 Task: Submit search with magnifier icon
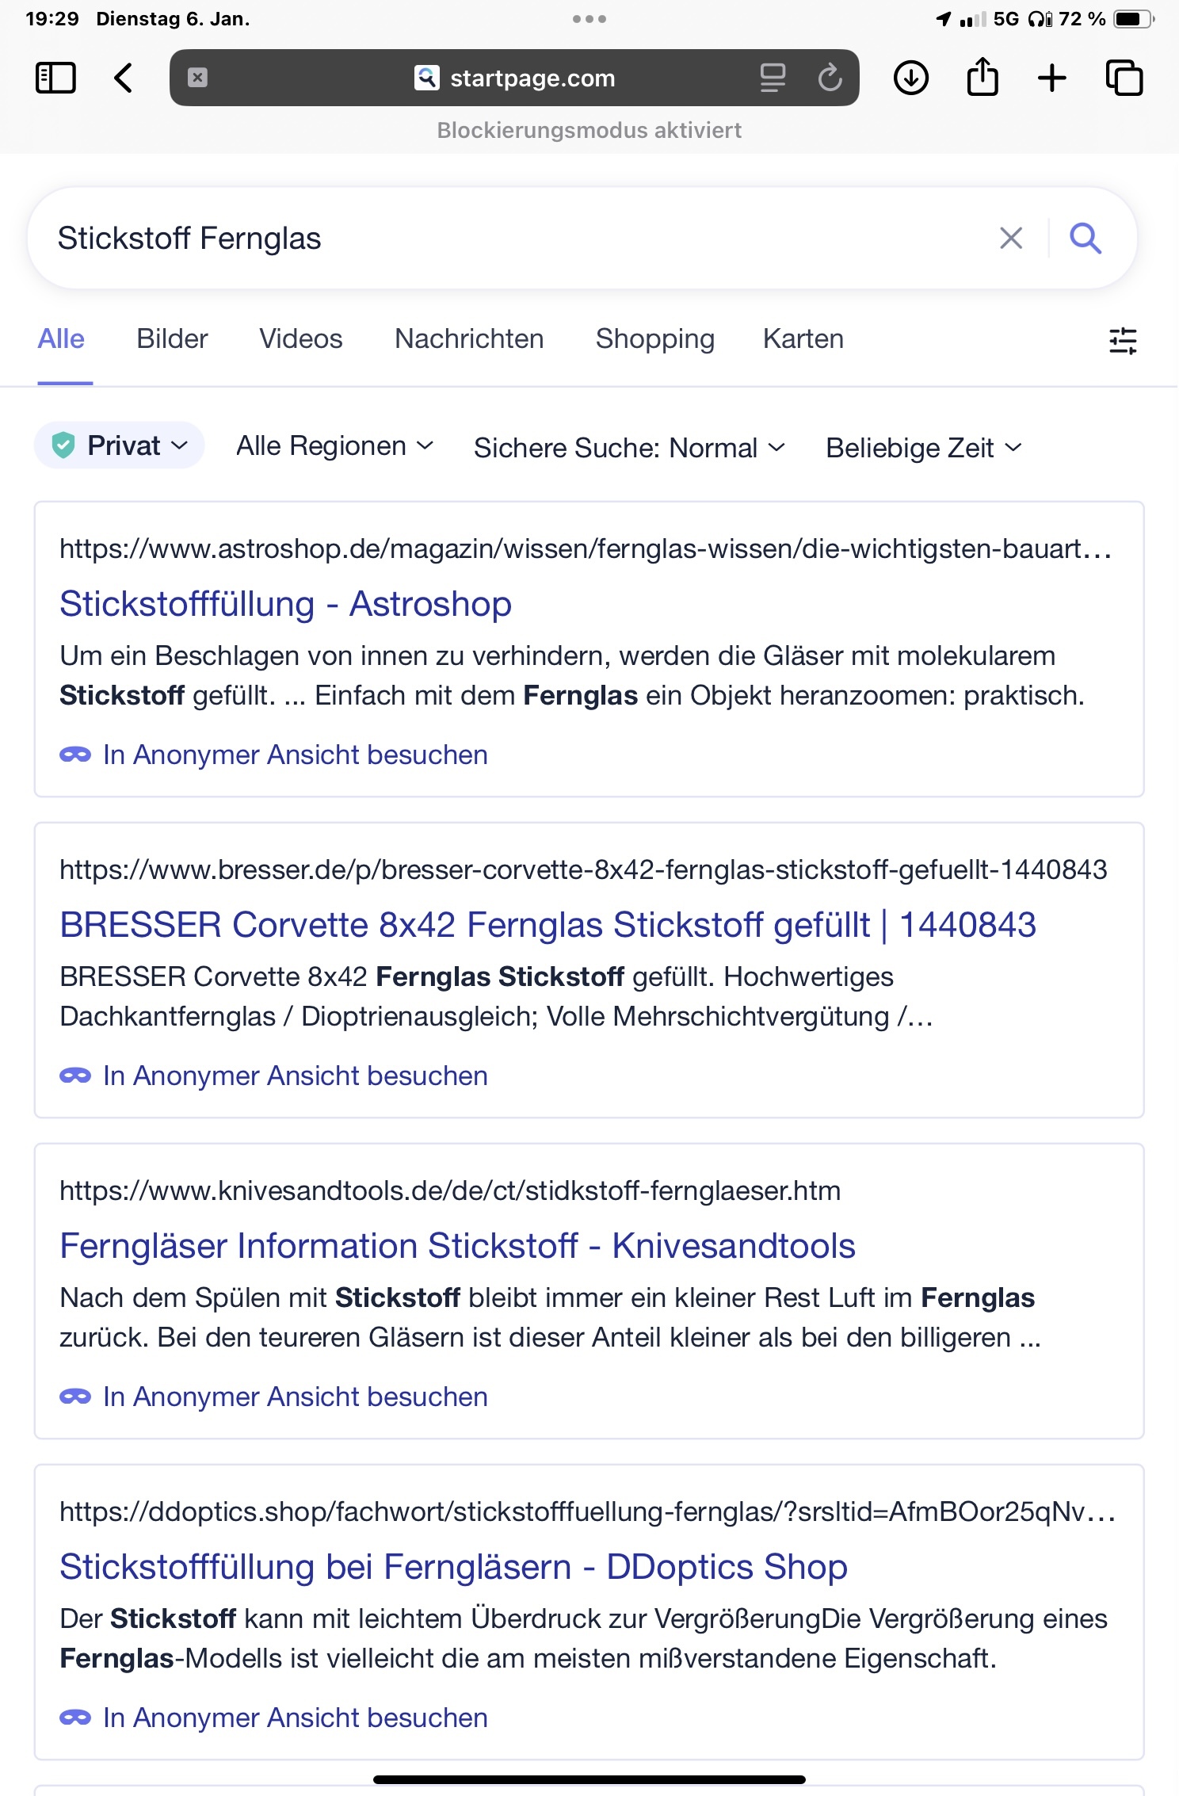[x=1086, y=238]
